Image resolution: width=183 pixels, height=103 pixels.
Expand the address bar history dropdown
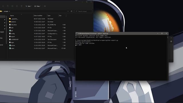click(x=68, y=11)
